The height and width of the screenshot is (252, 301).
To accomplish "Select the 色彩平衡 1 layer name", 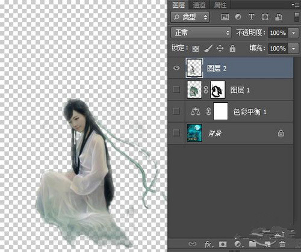I will [x=250, y=112].
